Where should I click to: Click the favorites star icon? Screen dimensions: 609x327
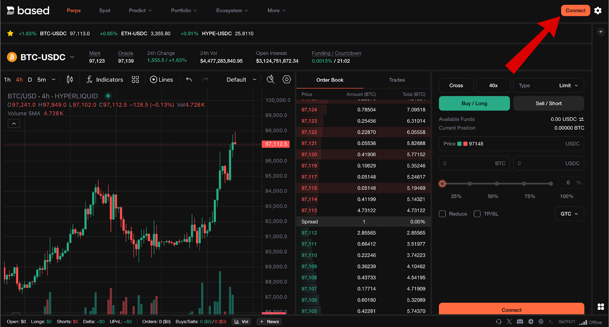pyautogui.click(x=10, y=33)
